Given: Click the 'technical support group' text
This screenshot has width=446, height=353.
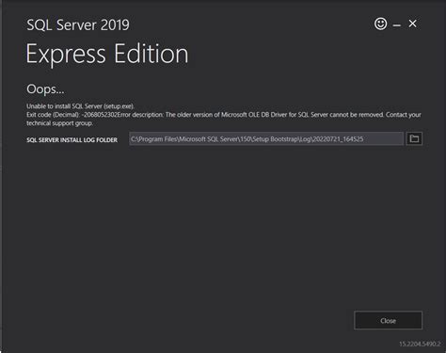Looking at the screenshot, I should point(59,123).
